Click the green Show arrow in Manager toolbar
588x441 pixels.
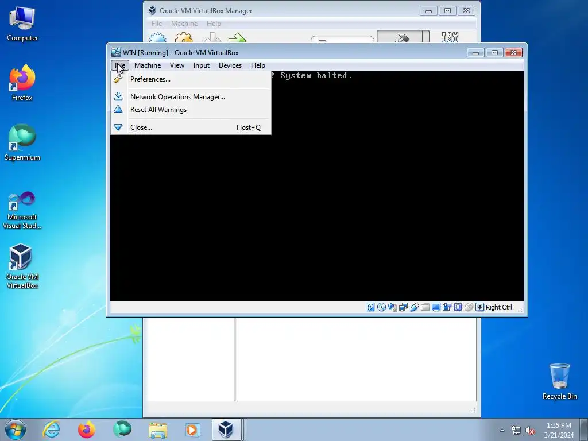pyautogui.click(x=237, y=37)
